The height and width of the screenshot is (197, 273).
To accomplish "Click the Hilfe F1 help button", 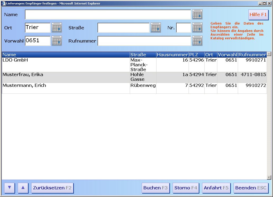I will click(x=258, y=15).
